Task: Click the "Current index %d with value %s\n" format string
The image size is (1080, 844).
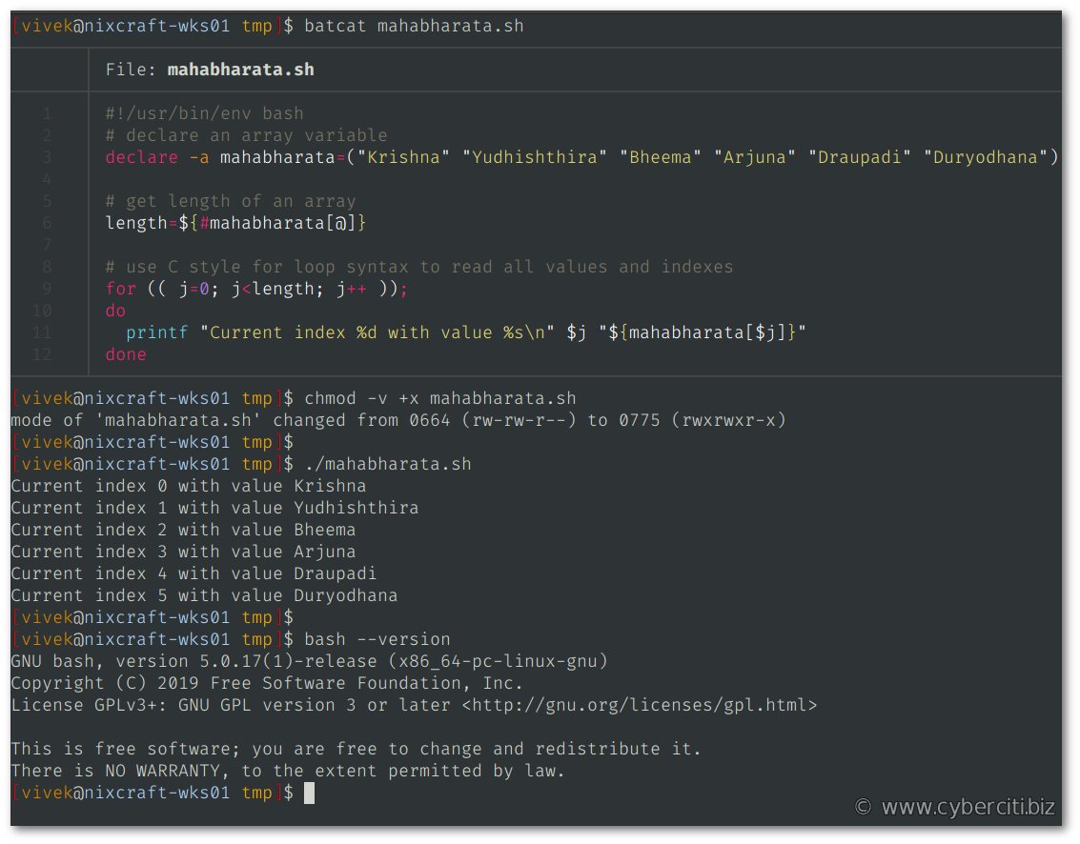Action: 377,333
